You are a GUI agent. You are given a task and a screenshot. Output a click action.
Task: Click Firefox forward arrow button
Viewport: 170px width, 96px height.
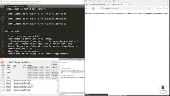click(90, 8)
